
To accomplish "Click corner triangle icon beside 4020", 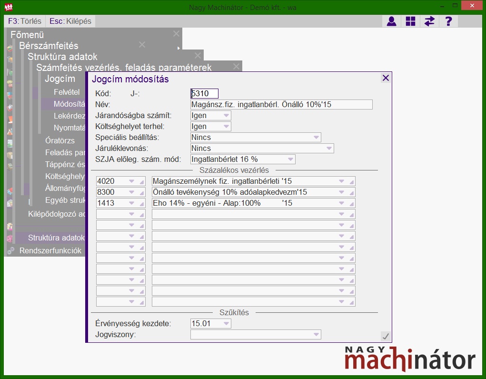I will pos(142,182).
